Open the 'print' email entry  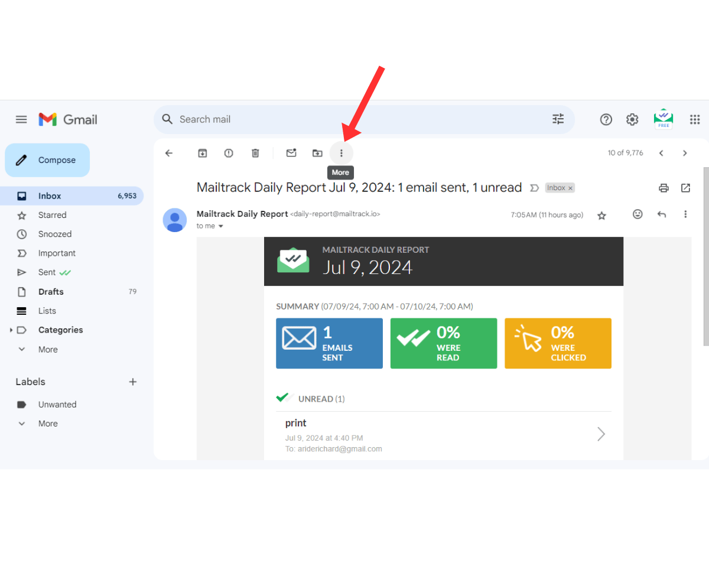tap(444, 435)
